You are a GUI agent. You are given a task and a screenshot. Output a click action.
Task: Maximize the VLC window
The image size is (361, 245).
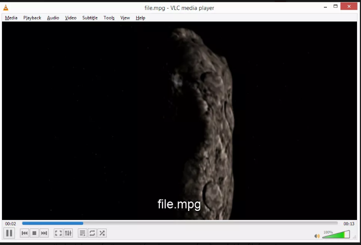click(x=335, y=7)
